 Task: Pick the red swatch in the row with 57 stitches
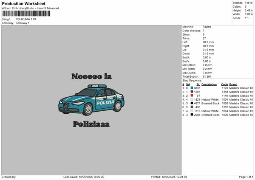[x=192, y=96]
